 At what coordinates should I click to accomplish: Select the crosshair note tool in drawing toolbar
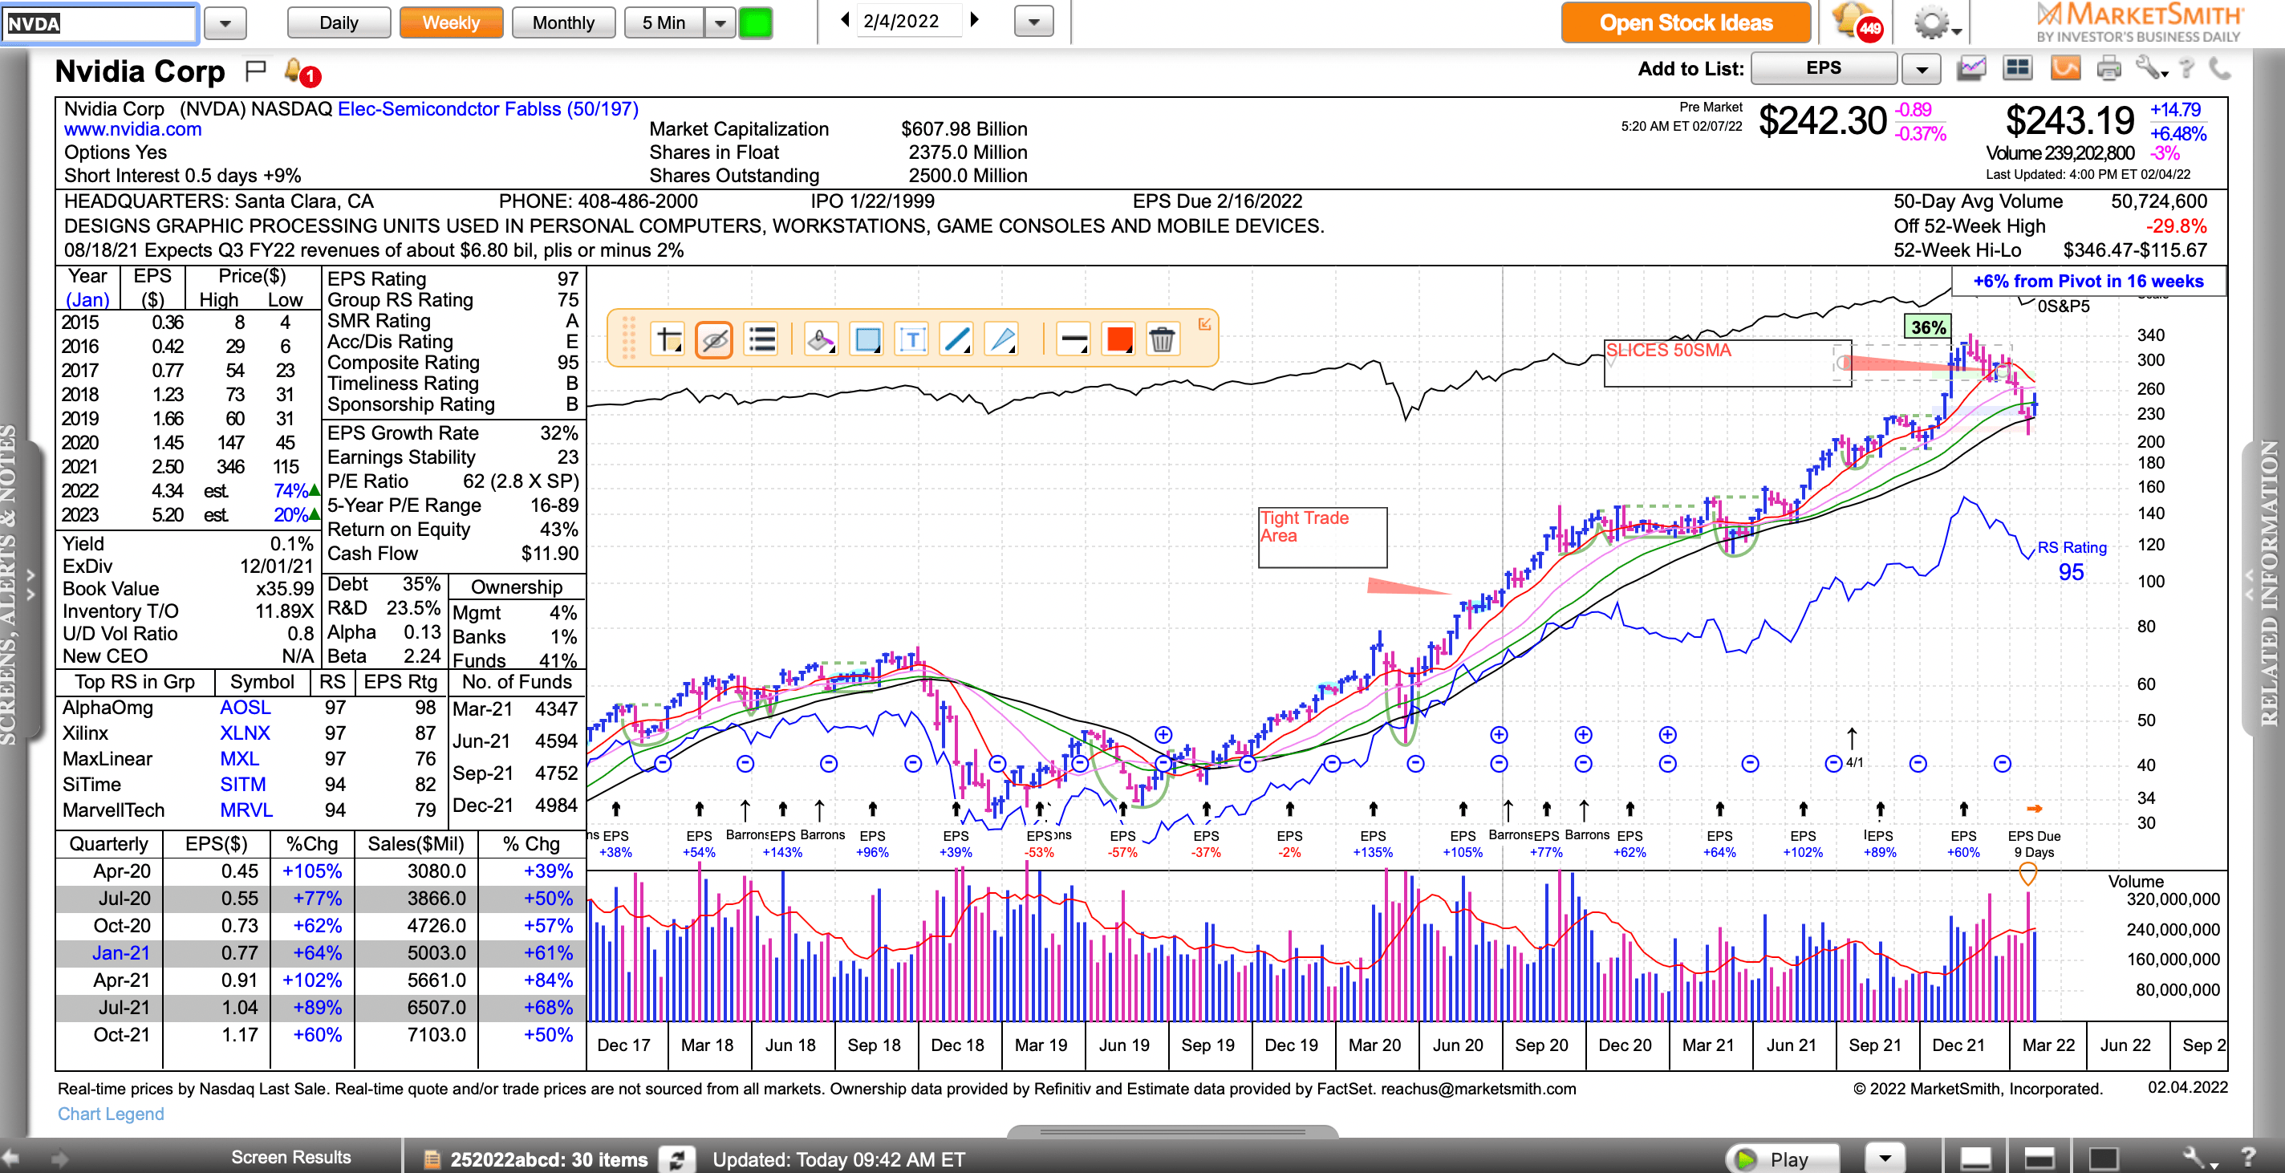(668, 339)
